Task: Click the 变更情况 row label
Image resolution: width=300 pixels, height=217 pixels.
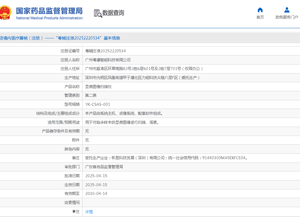Action: (x=72, y=202)
